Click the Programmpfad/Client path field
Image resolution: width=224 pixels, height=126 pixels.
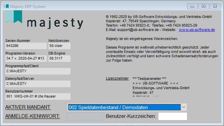click(38, 71)
